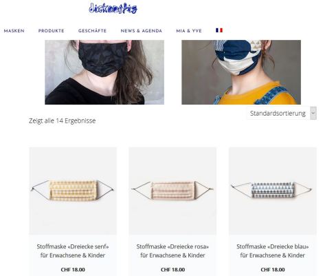
Task: Click the diskoartig logo at the top
Action: pos(113,8)
